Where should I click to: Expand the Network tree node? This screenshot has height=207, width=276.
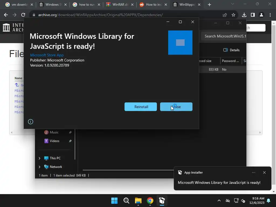39,167
